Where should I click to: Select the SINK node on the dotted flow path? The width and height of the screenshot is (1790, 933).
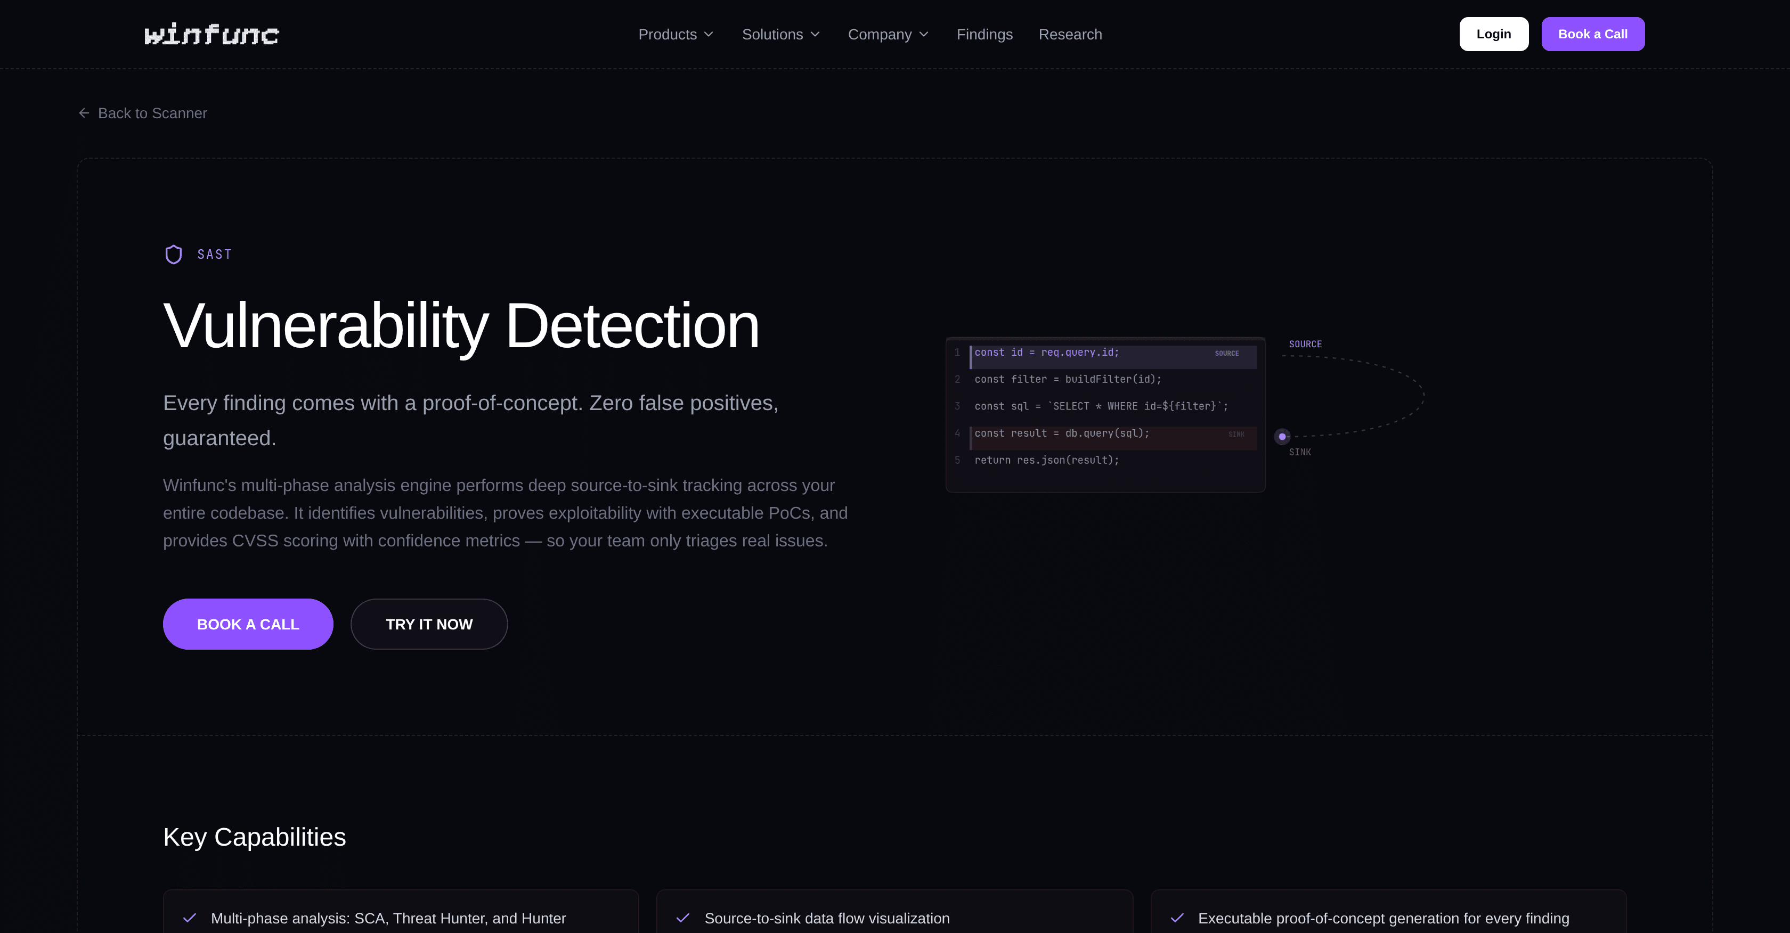point(1282,437)
